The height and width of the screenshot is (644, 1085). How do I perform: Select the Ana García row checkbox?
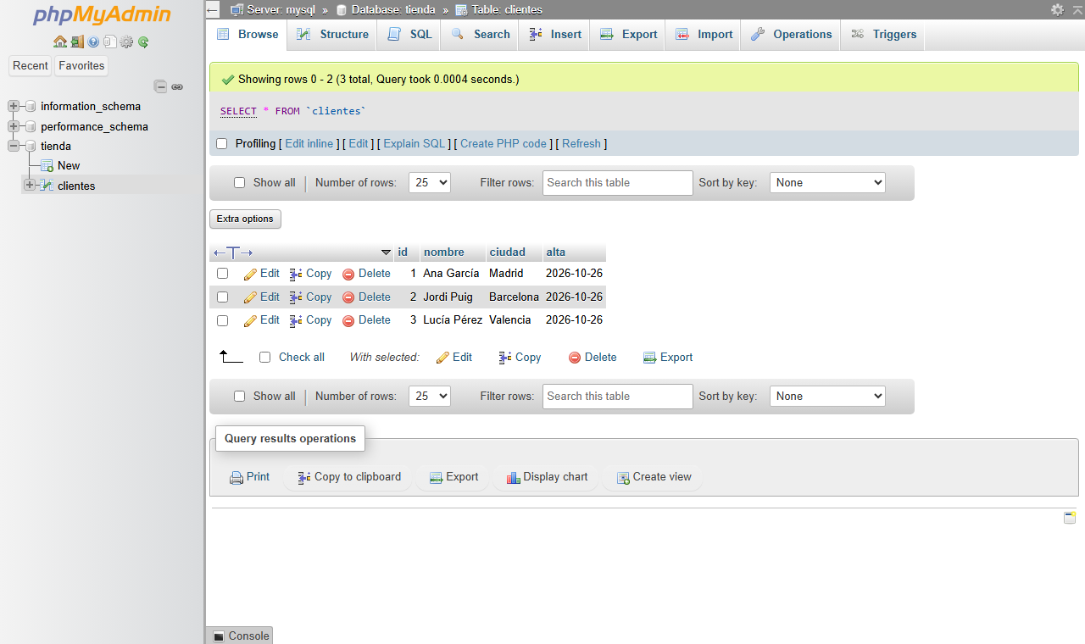click(x=222, y=274)
